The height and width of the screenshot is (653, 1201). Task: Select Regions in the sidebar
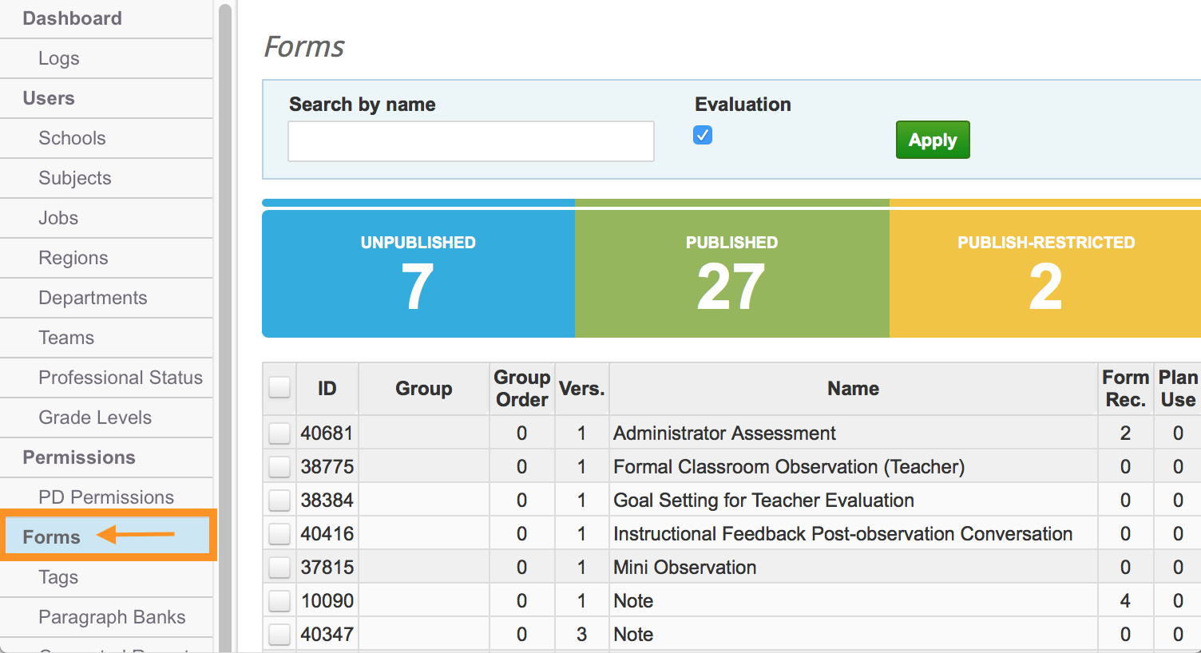click(73, 258)
